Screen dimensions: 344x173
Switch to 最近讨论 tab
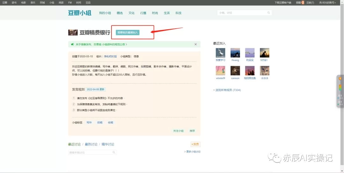click(74, 144)
